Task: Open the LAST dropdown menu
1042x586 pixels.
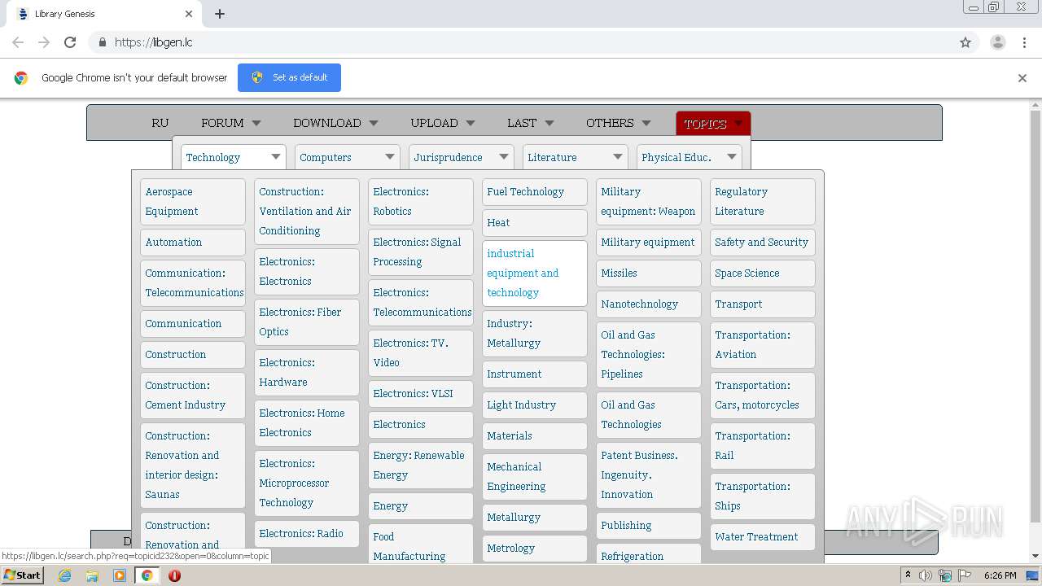Action: 530,123
